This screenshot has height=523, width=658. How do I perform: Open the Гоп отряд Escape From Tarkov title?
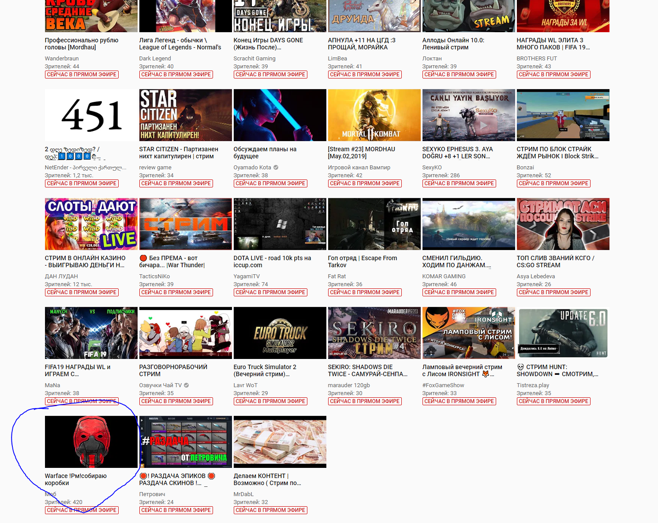[362, 261]
